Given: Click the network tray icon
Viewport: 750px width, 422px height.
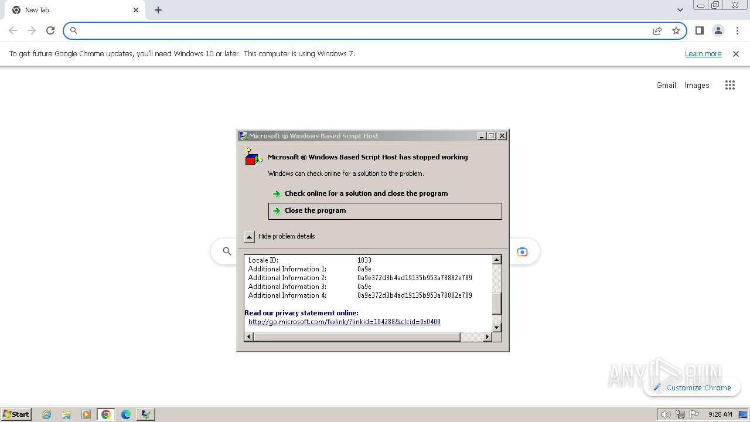Looking at the screenshot, I should (x=680, y=414).
